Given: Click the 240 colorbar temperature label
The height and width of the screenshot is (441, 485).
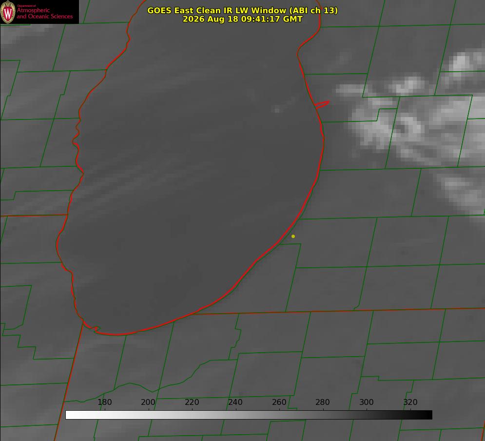Looking at the screenshot, I should coord(235,402).
